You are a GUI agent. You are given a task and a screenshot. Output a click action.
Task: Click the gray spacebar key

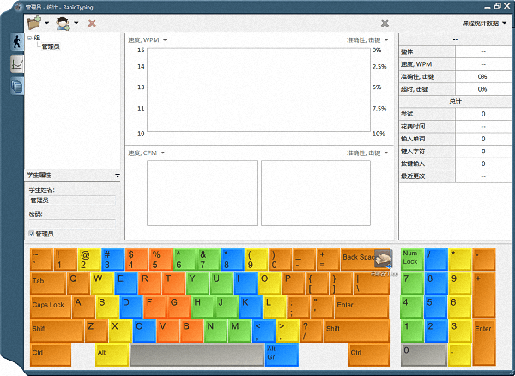tap(197, 355)
